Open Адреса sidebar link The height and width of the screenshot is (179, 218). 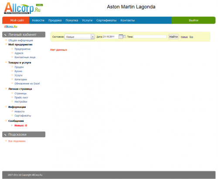coord(19,53)
